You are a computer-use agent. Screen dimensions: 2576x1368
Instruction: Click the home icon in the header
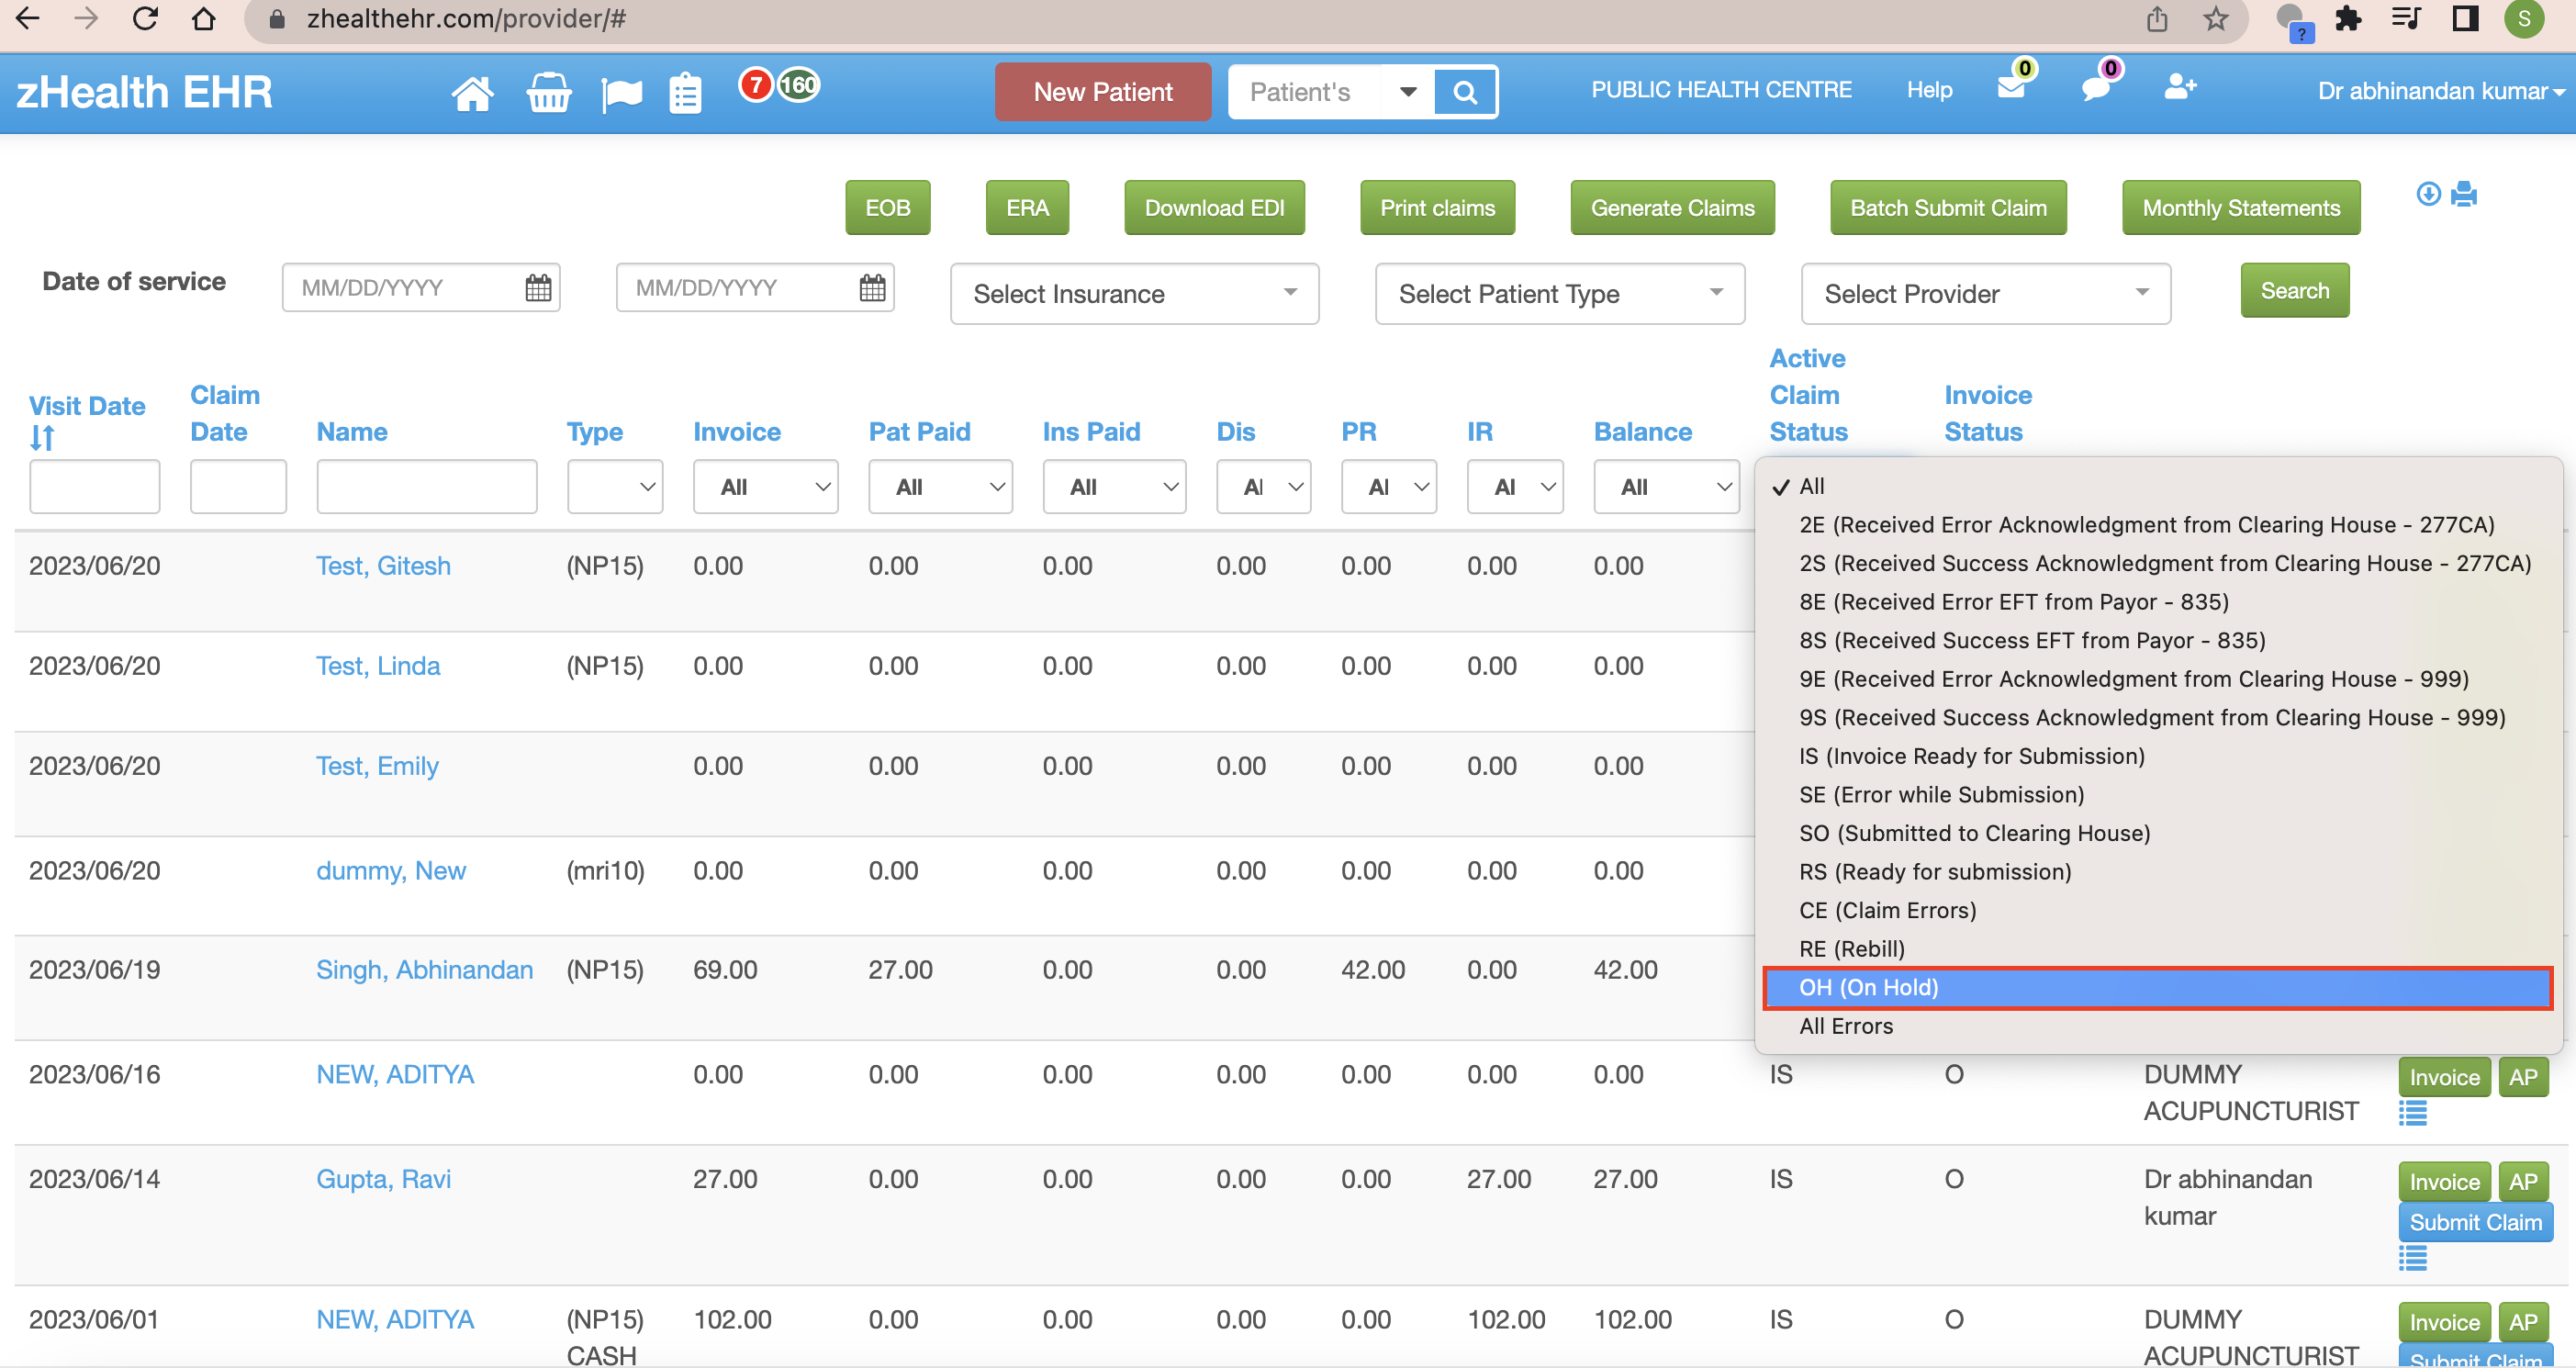tap(472, 93)
